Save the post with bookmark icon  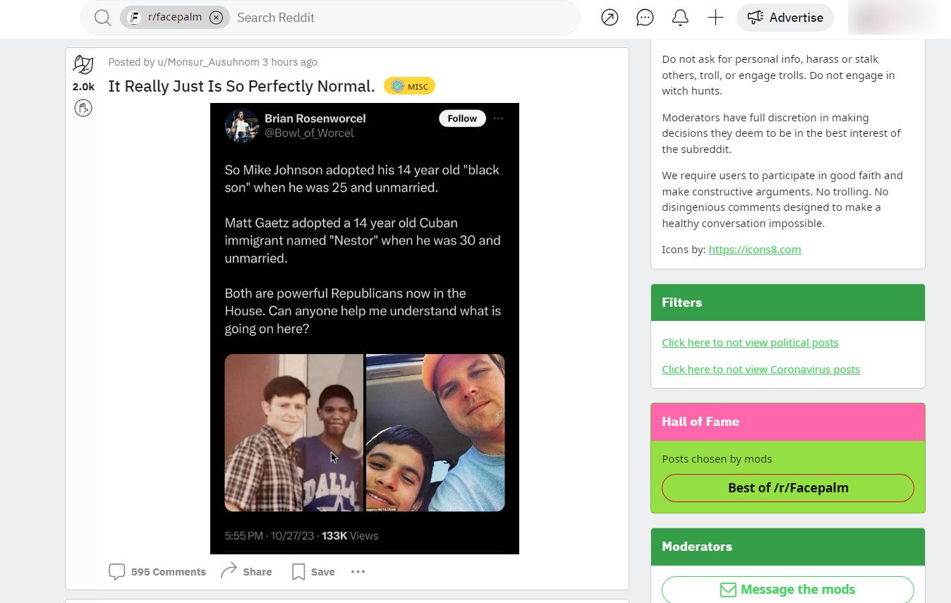(313, 571)
